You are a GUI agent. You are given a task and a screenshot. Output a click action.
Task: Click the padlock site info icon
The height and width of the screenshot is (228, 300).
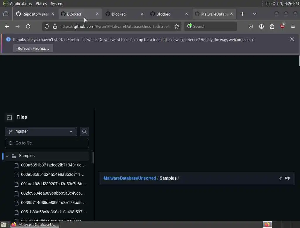tap(55, 26)
